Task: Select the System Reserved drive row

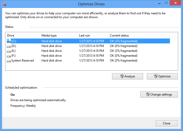Action: tap(88, 61)
